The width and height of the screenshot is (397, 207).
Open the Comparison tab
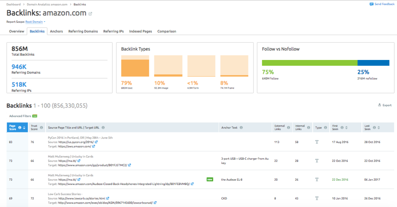167,31
